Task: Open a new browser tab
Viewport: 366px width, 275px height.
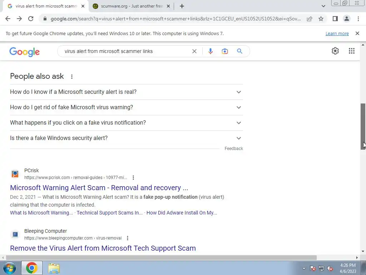Action: (x=182, y=6)
